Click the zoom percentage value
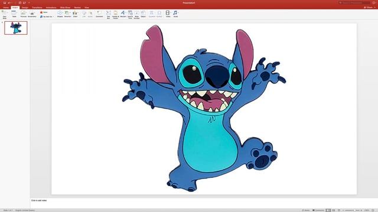The width and height of the screenshot is (378, 212). (367, 210)
